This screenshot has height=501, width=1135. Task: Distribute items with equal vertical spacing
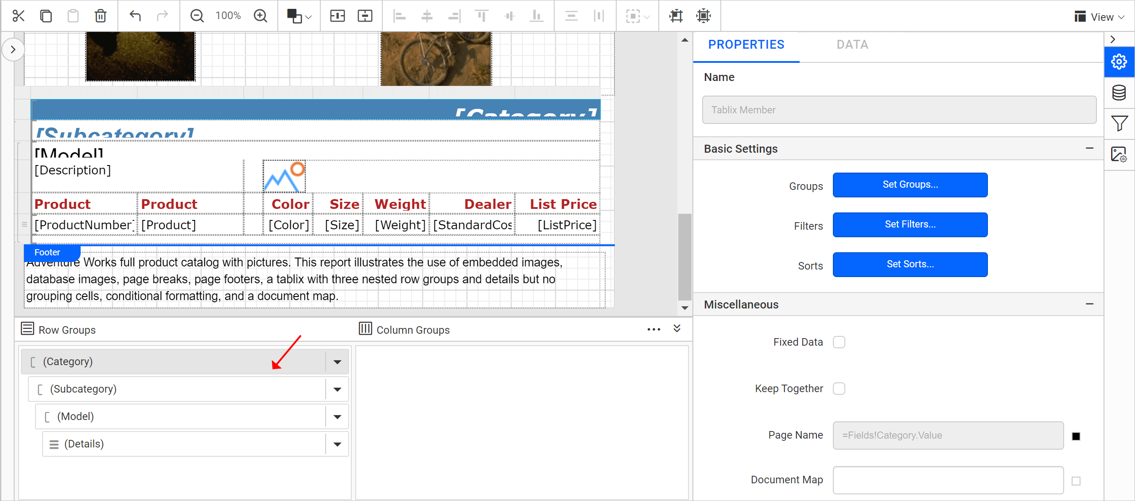click(x=571, y=16)
